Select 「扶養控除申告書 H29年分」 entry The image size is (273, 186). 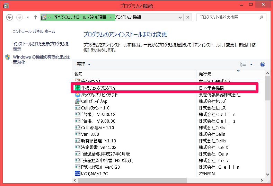(107, 161)
